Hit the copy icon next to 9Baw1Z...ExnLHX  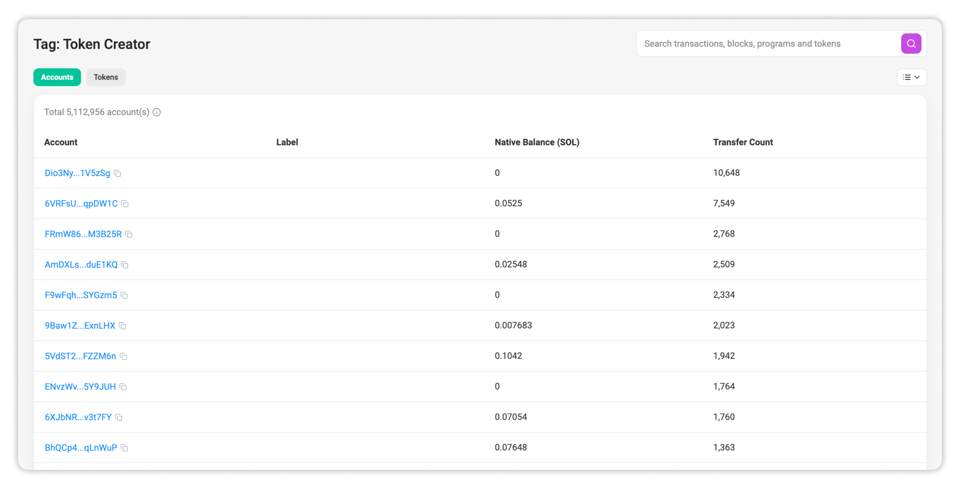(x=123, y=326)
